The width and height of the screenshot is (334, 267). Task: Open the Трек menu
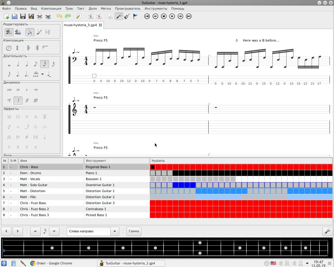point(69,8)
